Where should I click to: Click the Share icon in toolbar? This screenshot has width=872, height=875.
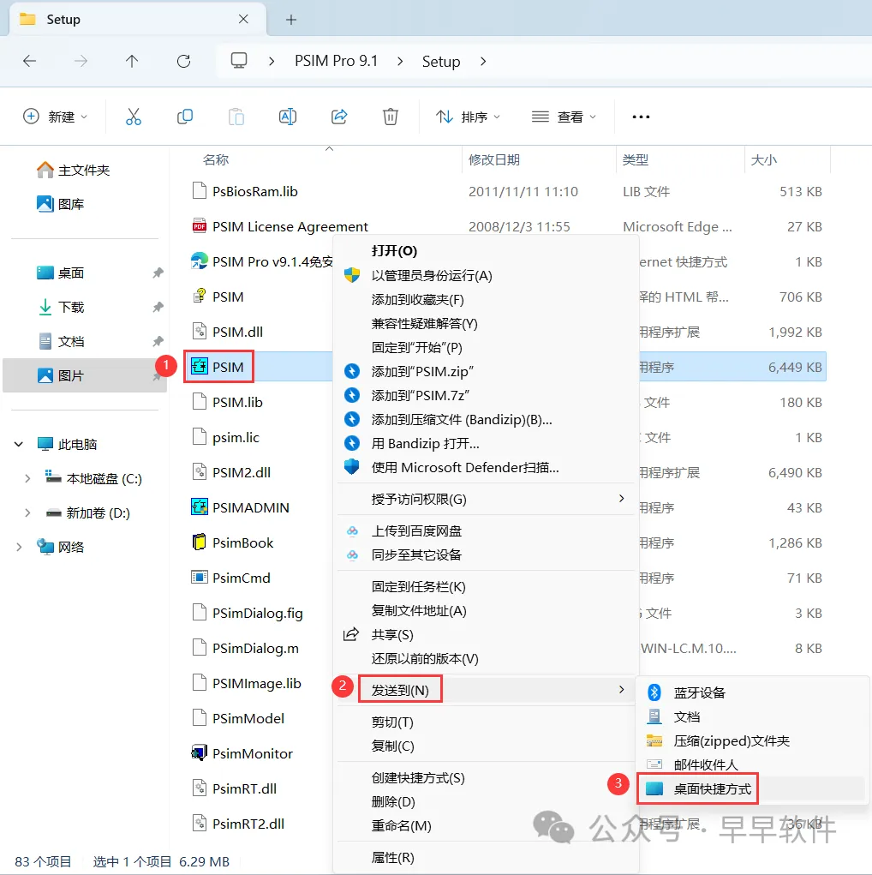coord(339,117)
